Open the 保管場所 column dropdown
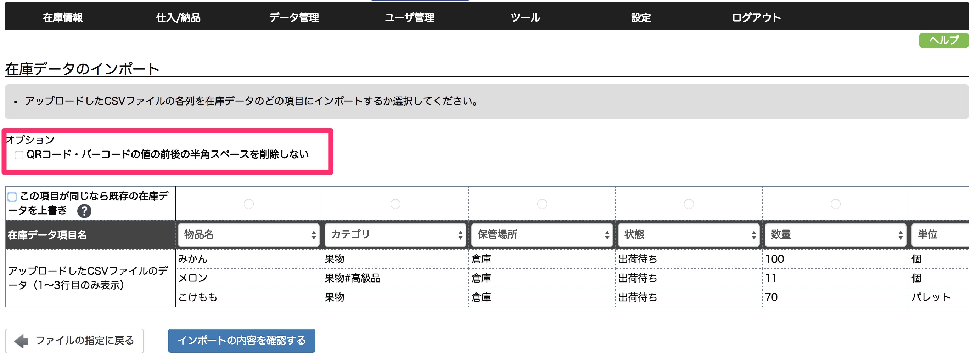971x364 pixels. pyautogui.click(x=542, y=235)
